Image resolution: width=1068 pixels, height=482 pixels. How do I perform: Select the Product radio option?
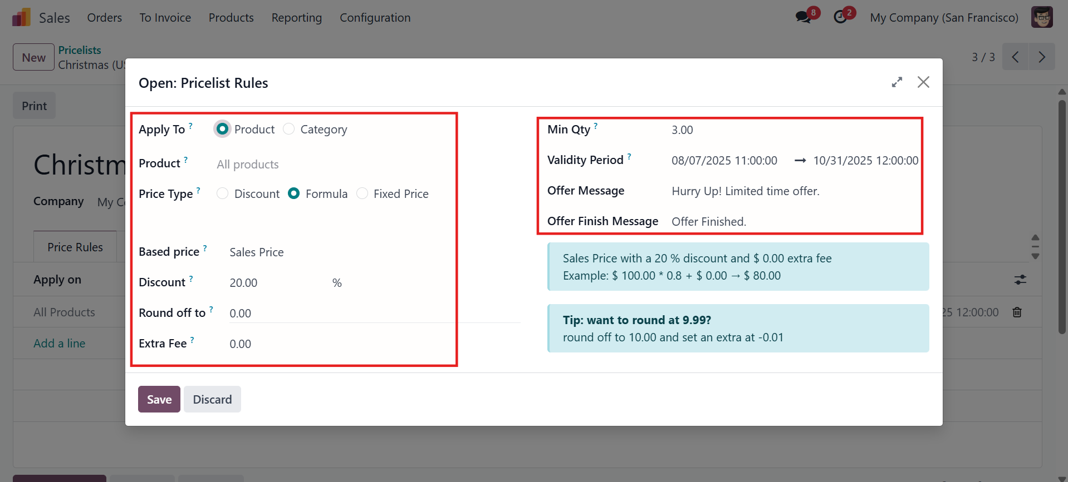222,129
